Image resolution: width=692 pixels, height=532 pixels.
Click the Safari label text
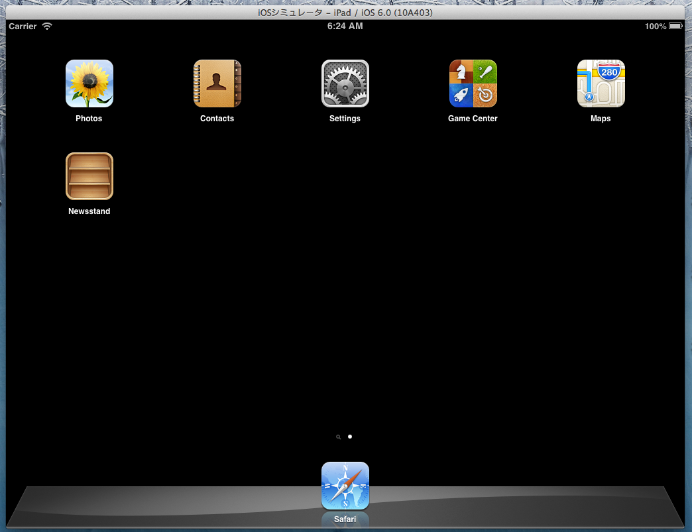(x=345, y=519)
